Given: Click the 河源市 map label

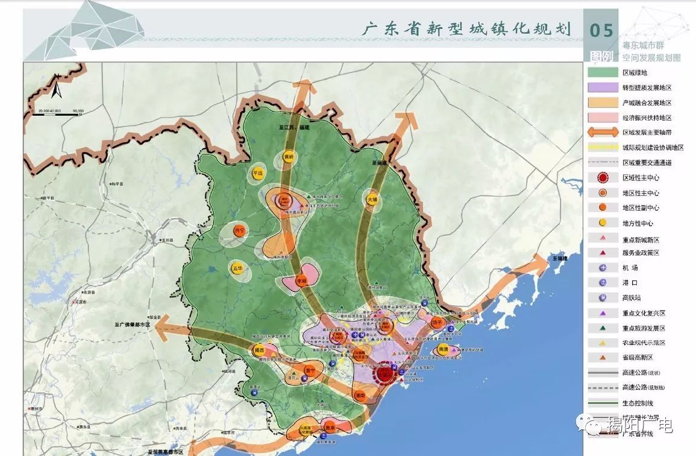Looking at the screenshot, I should click(80, 302).
